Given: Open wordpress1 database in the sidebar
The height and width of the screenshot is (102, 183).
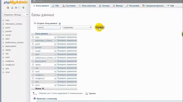Looking at the screenshot, I should pyautogui.click(x=10, y=65).
